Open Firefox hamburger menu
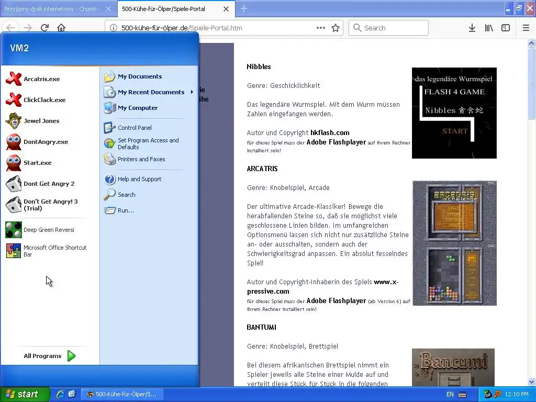The height and width of the screenshot is (402, 536). coord(526,28)
